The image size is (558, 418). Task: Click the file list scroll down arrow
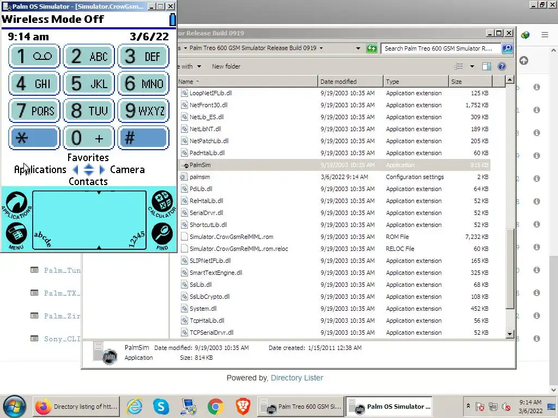pyautogui.click(x=510, y=334)
